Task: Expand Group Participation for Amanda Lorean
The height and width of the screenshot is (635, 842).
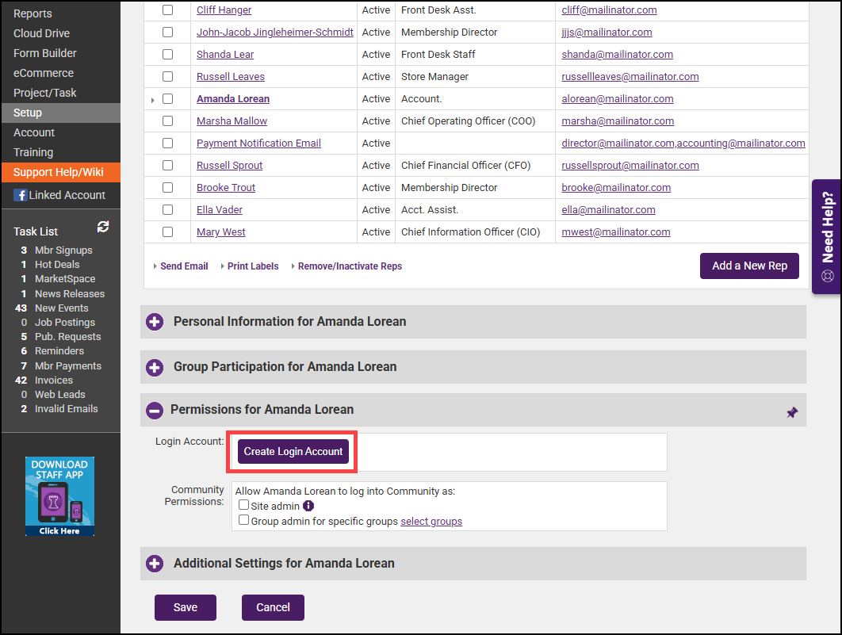Action: point(155,367)
